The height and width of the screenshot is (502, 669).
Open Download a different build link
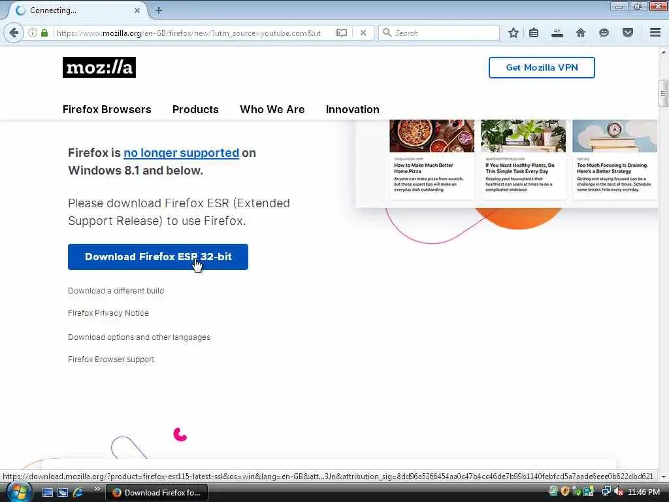[x=116, y=291]
